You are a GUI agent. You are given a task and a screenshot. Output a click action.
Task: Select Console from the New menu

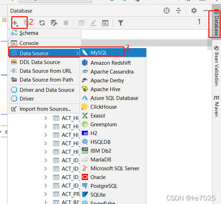pyautogui.click(x=45, y=43)
